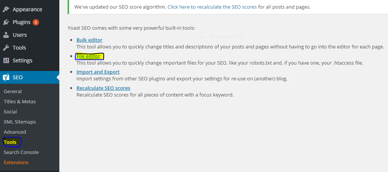Click the Extensions submenu item
The width and height of the screenshot is (388, 172).
point(16,162)
